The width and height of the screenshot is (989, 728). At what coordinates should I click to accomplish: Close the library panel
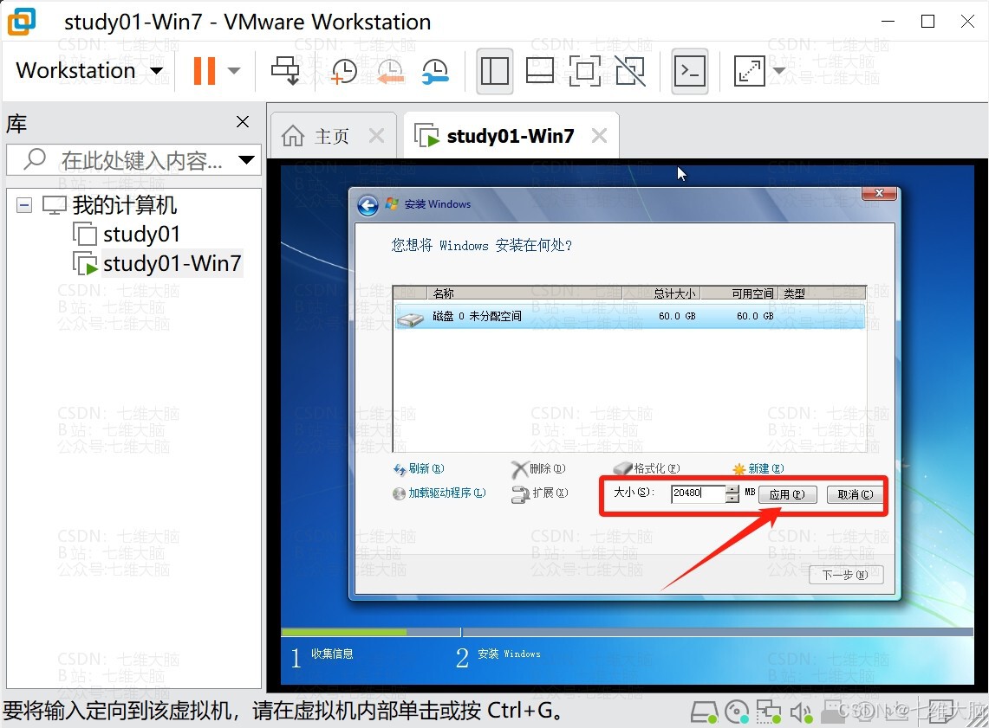pyautogui.click(x=242, y=121)
